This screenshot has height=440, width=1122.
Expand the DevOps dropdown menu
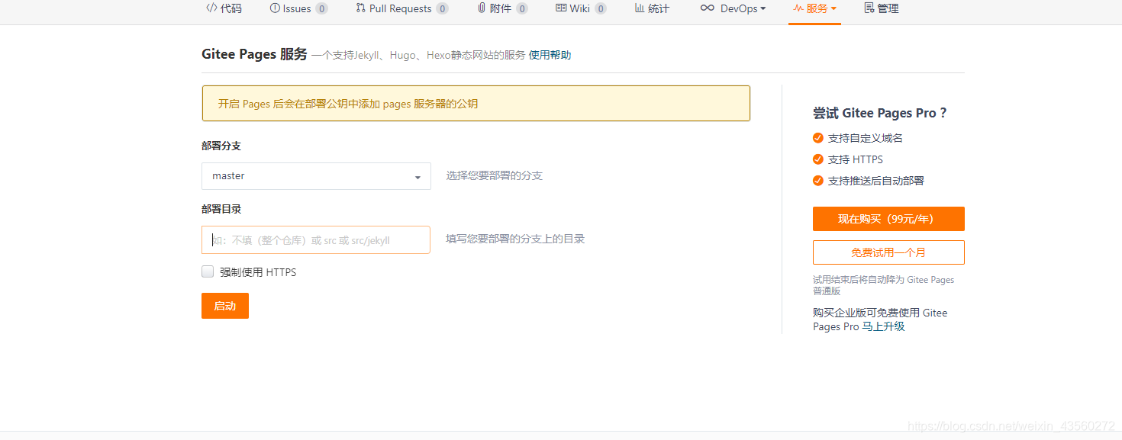click(x=733, y=8)
